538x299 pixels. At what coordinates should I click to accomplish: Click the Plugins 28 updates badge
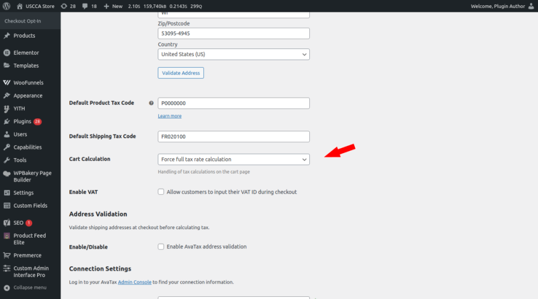38,122
